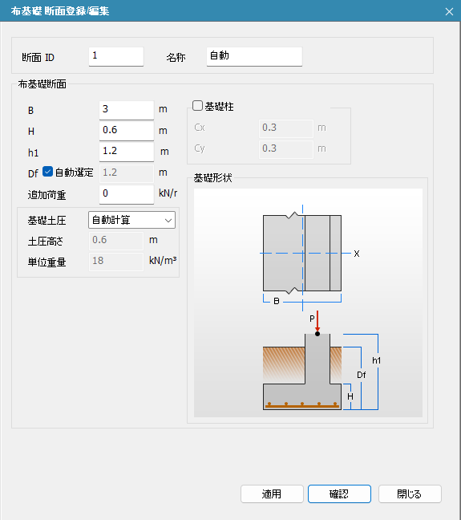Click the disabled Cx field
Screen dimensions: 461x520
[x=286, y=128]
